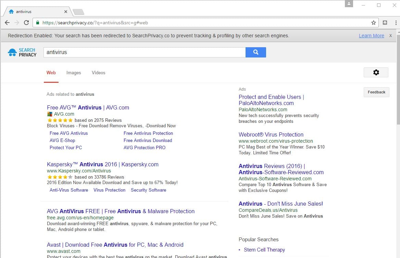Viewport: 400px width, 258px height.
Task: Select the antivirus browser tab
Action: (x=37, y=12)
